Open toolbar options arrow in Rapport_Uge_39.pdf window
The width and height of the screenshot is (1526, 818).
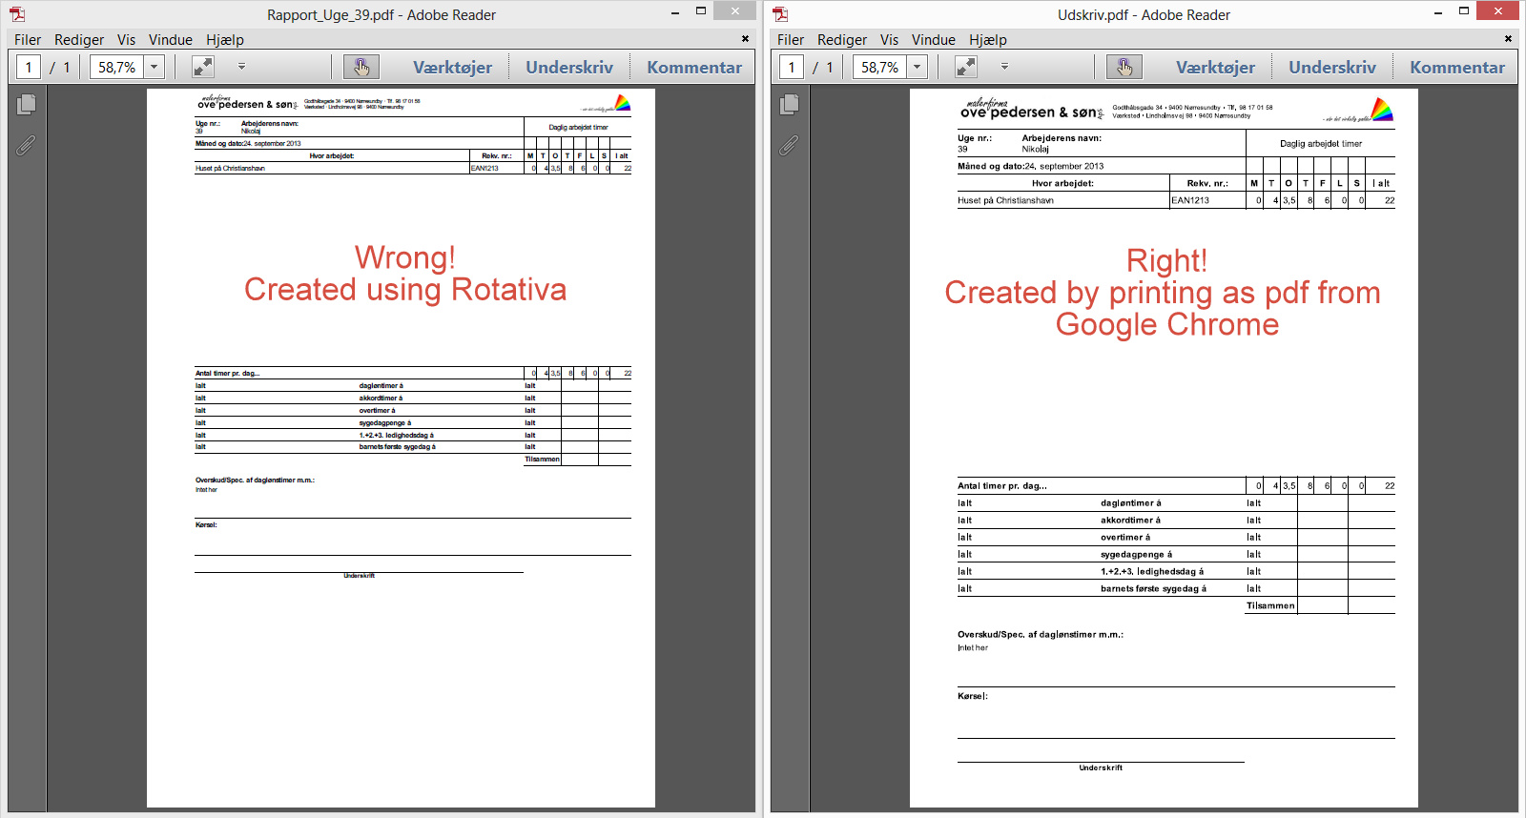[x=241, y=67]
